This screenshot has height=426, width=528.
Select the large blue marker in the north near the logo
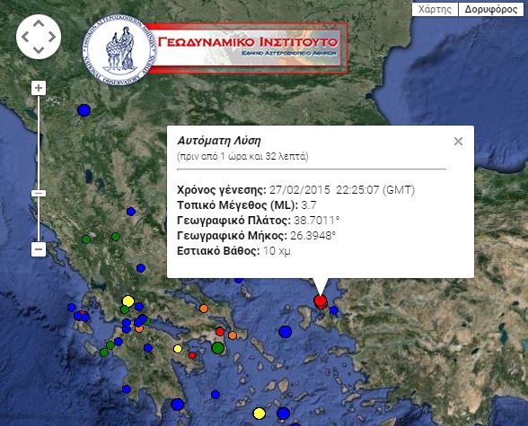(x=84, y=110)
